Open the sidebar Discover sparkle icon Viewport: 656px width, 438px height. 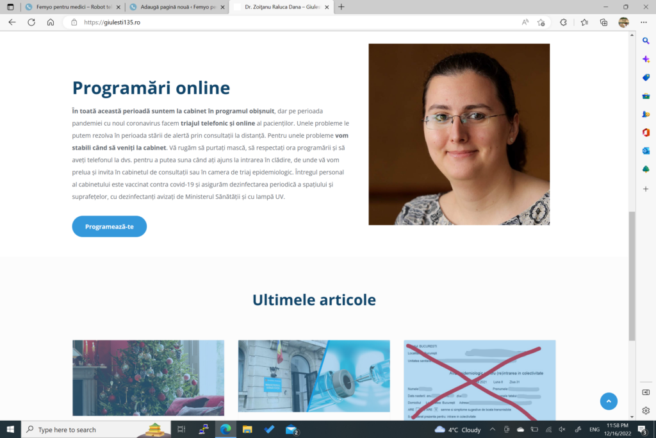pos(646,59)
